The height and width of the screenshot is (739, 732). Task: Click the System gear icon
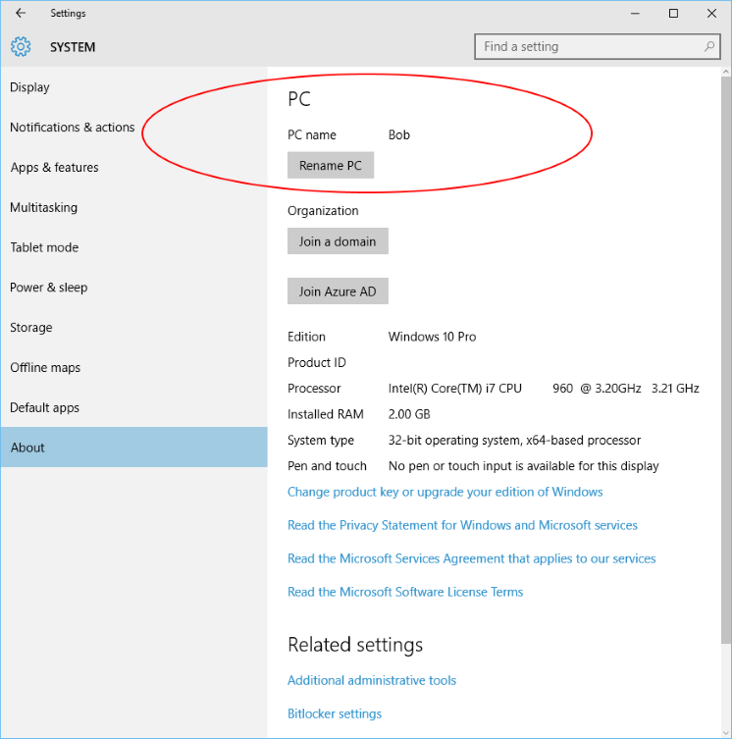(21, 47)
